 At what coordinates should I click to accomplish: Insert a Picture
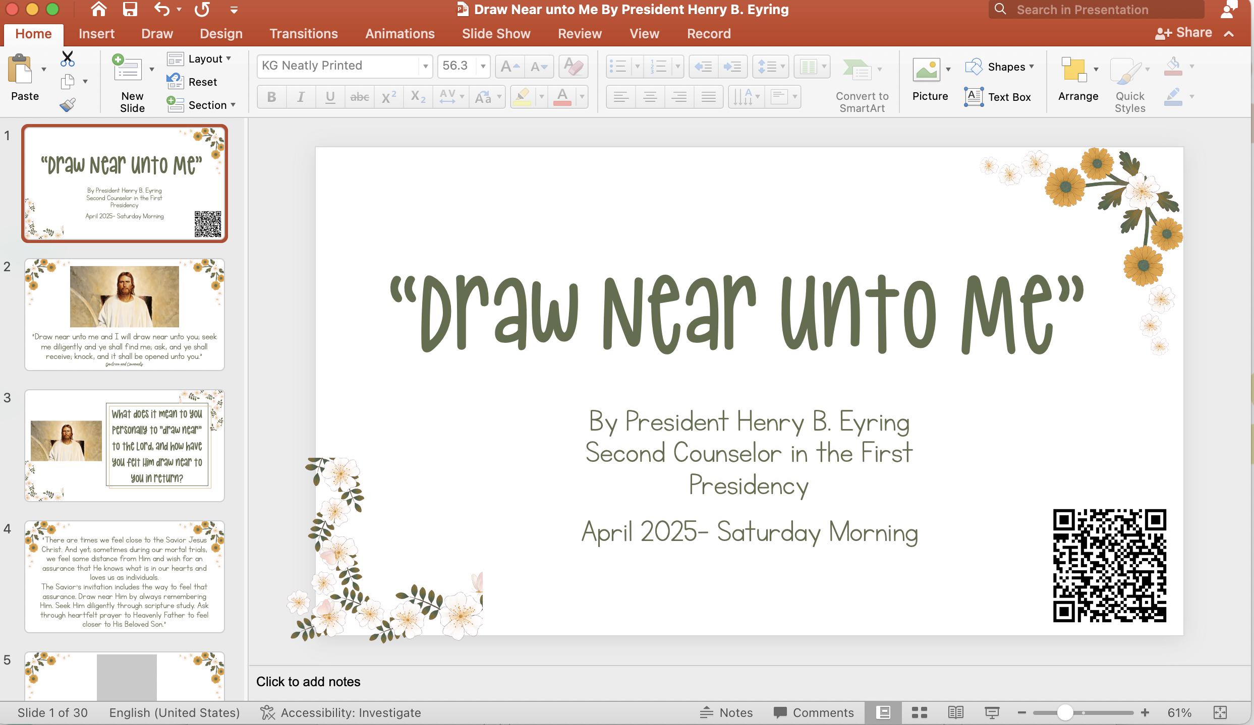930,81
